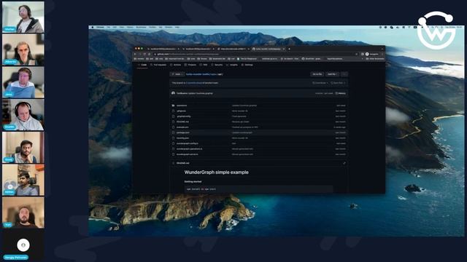Click the commit author avatar in latest commit row
Image resolution: width=467 pixels, height=262 pixels.
[x=174, y=93]
